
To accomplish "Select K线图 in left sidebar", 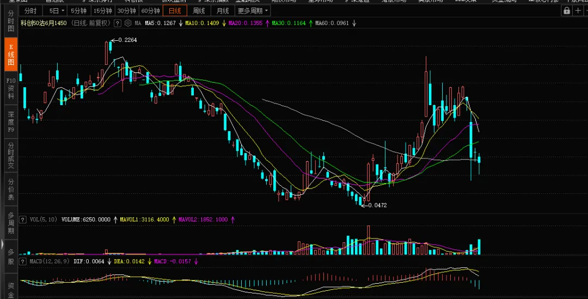I will coord(11,55).
